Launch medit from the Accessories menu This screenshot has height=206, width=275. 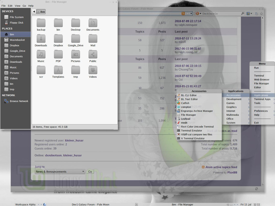pos(199,123)
